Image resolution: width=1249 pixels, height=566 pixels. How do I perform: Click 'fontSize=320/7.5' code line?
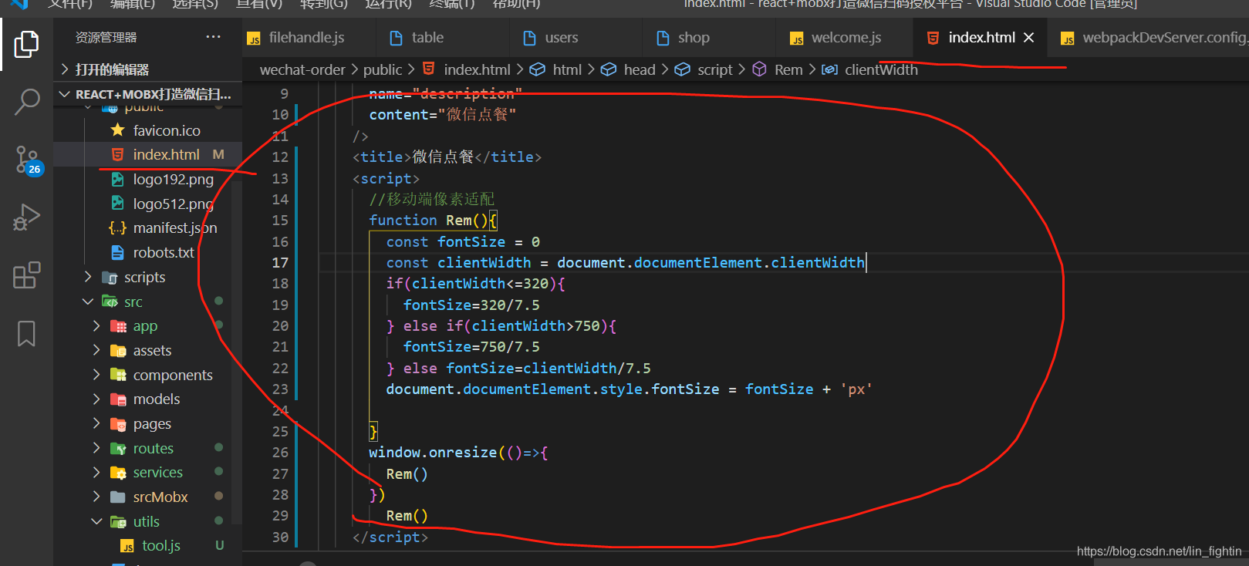[471, 305]
